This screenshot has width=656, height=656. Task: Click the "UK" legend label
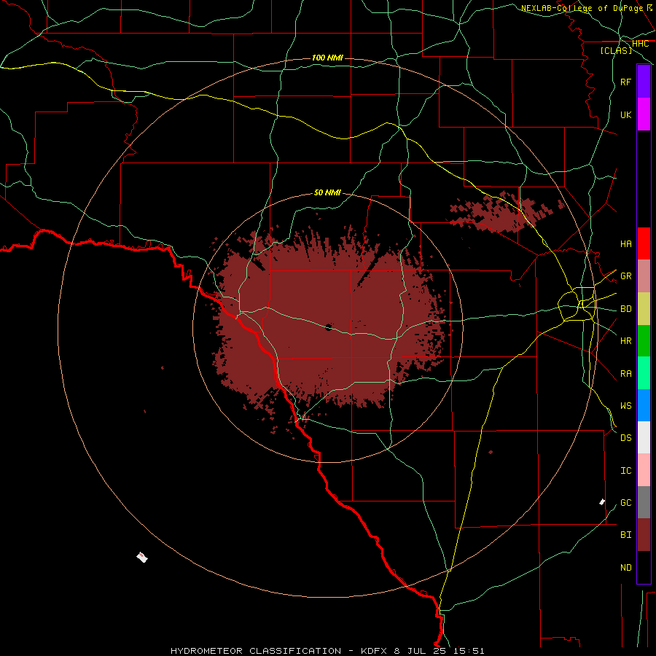click(x=625, y=114)
